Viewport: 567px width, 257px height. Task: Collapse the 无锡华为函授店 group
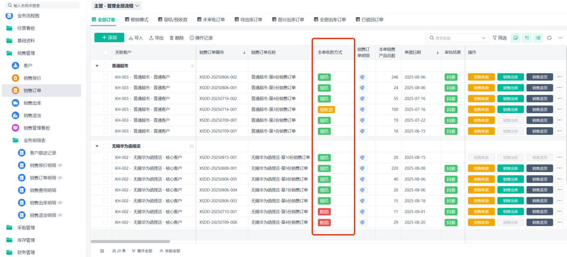point(97,146)
